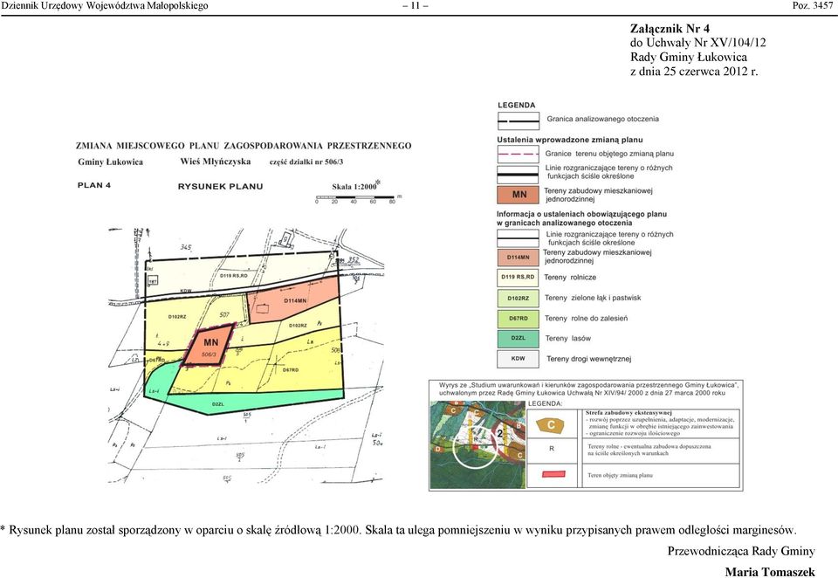Click the dashed line symbol for 'Granica analizowanego otoczenia'
Image resolution: width=838 pixels, height=578 pixels.
518,120
